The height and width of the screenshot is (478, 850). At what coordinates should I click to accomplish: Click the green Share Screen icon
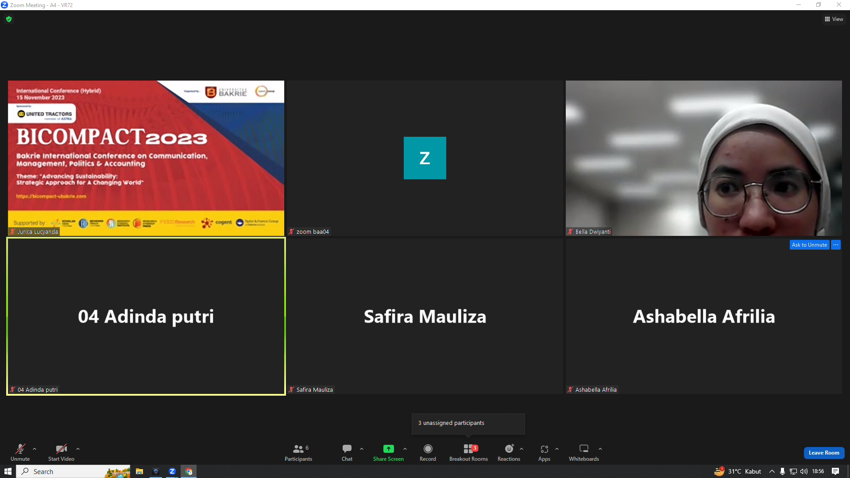coord(388,449)
